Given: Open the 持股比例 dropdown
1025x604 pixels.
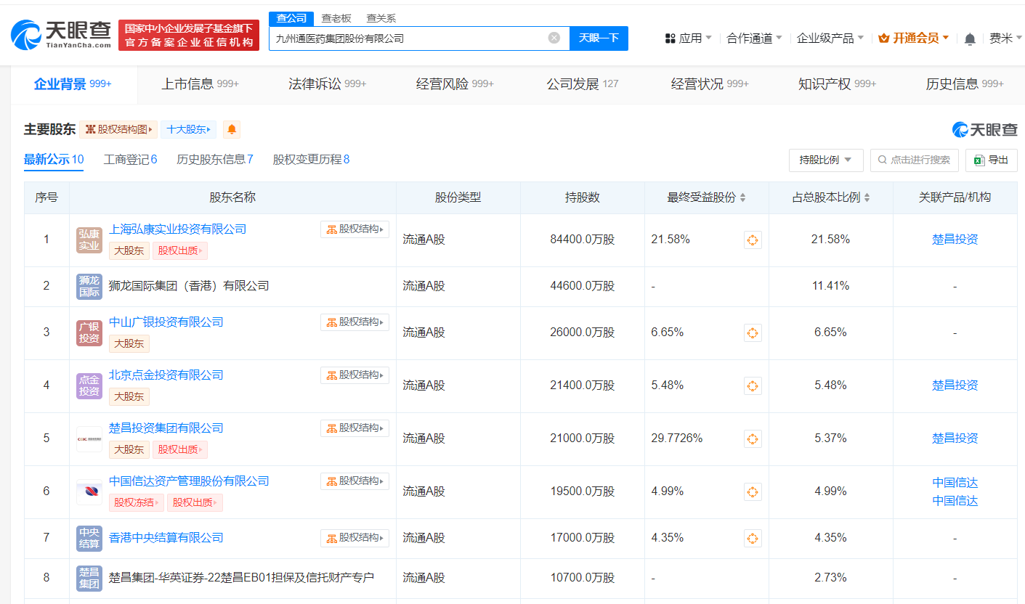Looking at the screenshot, I should pos(826,160).
